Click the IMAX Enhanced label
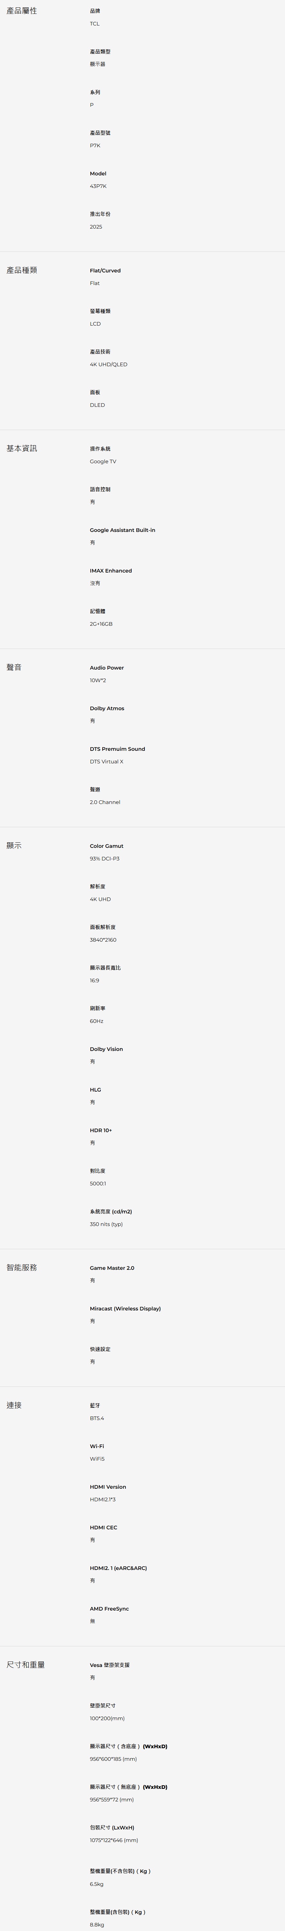Screen dimensions: 285x1931 pos(111,571)
